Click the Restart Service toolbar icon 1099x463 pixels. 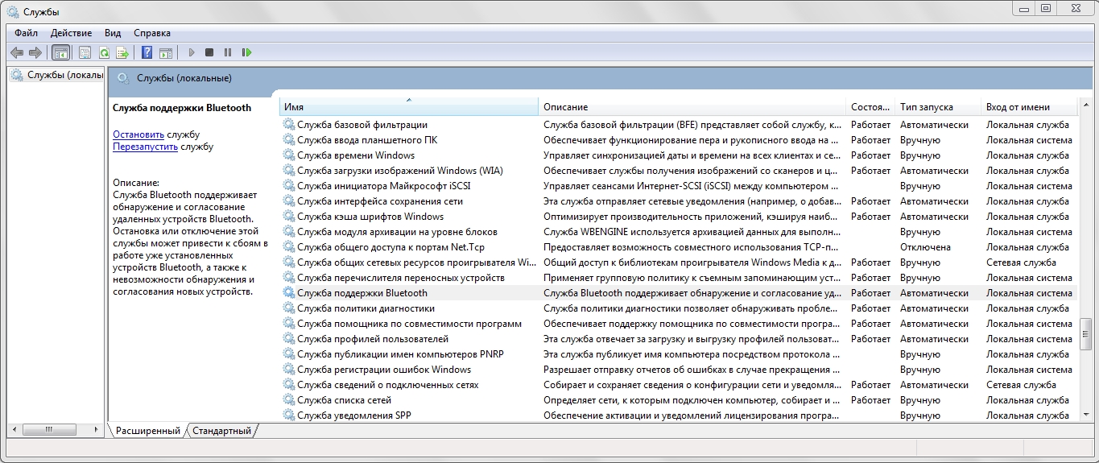247,52
